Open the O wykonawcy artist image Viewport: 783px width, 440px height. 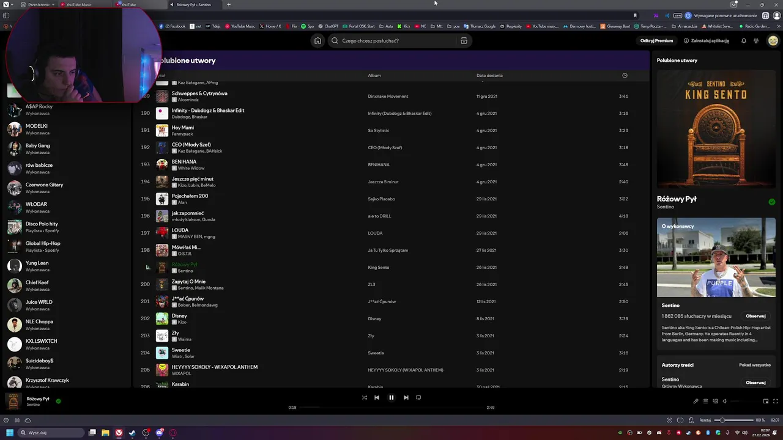(716, 257)
